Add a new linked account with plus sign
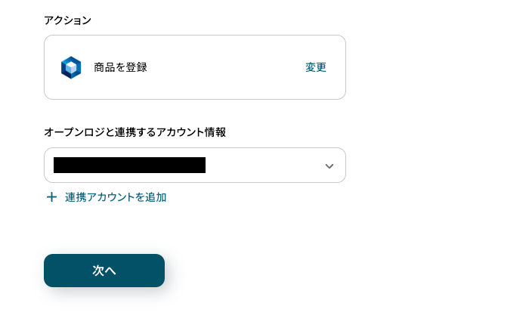Screen dimensions: 532x328 (x=51, y=197)
